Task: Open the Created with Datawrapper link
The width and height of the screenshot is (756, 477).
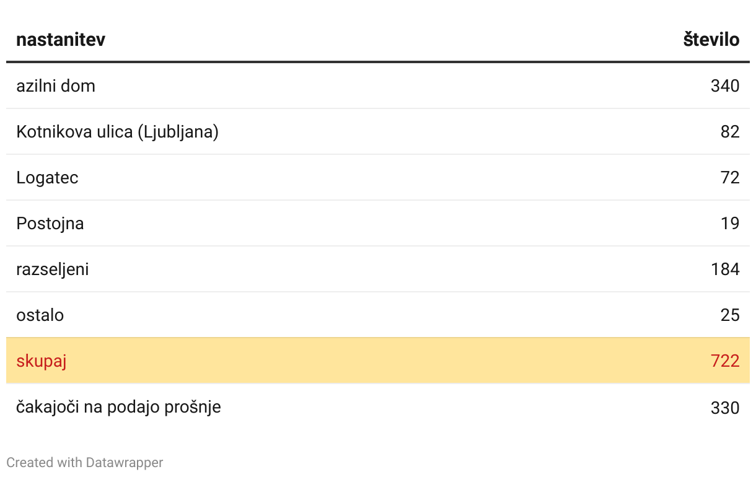Action: [85, 462]
